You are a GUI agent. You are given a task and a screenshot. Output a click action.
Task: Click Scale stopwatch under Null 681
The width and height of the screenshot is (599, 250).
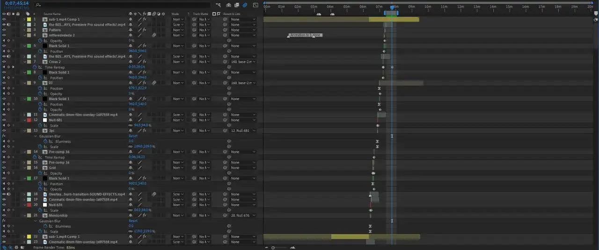[40, 125]
